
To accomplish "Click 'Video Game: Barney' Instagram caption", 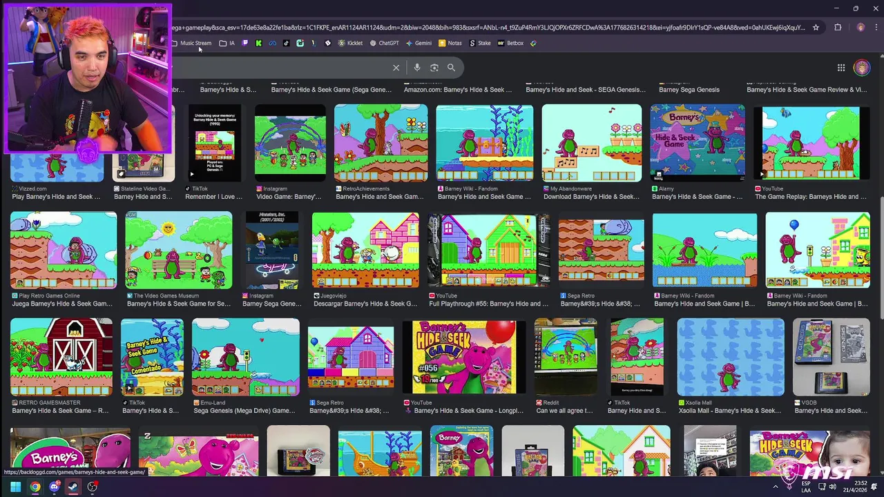I will click(289, 197).
